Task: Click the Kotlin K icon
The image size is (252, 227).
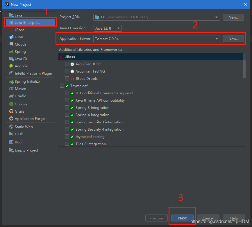Action: (11, 142)
